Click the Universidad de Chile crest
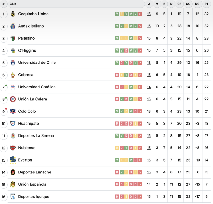 (x=13, y=63)
